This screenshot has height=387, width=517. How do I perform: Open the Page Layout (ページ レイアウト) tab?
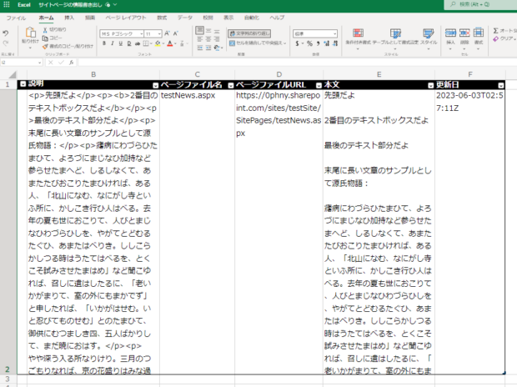pyautogui.click(x=126, y=18)
